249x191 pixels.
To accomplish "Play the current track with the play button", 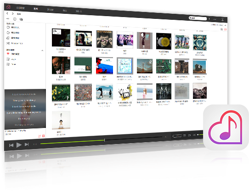I will pyautogui.click(x=19, y=145).
